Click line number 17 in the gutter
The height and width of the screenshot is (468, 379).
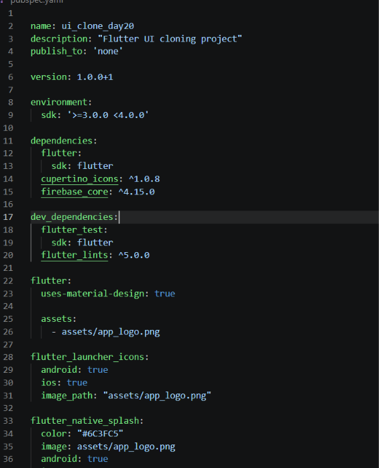[8, 217]
